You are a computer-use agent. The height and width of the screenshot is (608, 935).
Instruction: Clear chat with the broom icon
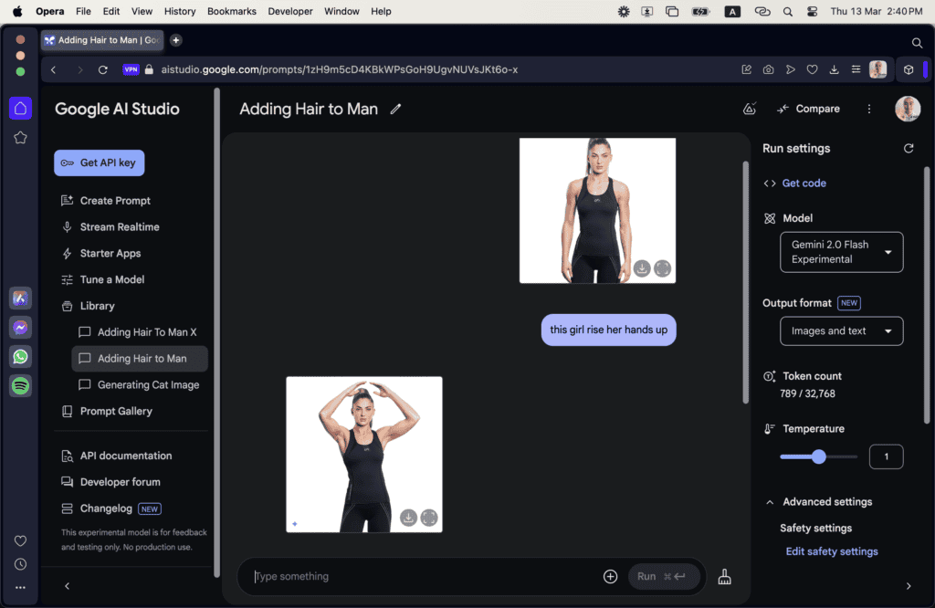point(724,577)
